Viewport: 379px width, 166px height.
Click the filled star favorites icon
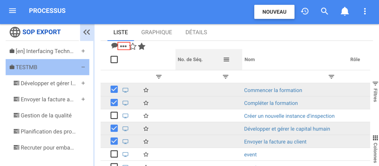coord(142,47)
